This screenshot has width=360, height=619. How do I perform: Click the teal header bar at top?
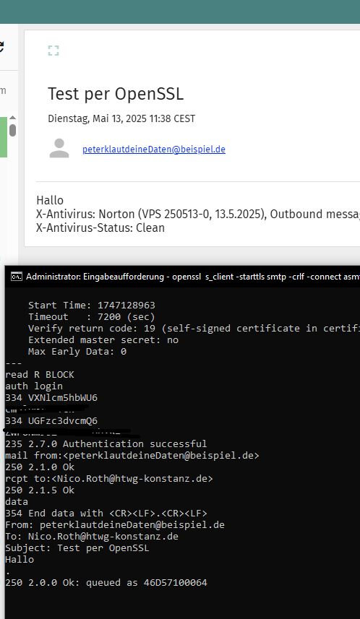tap(180, 12)
